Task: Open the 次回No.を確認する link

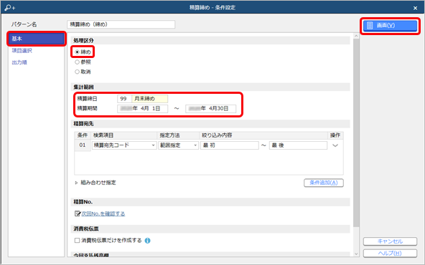Action: point(103,213)
